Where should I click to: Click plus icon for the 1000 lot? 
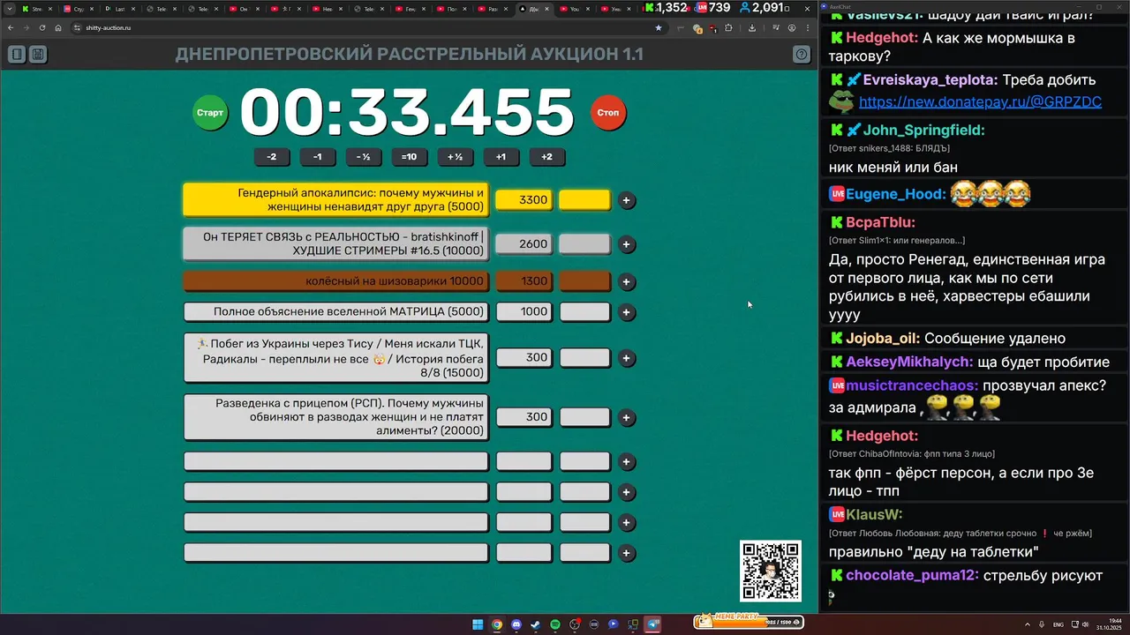coord(627,312)
